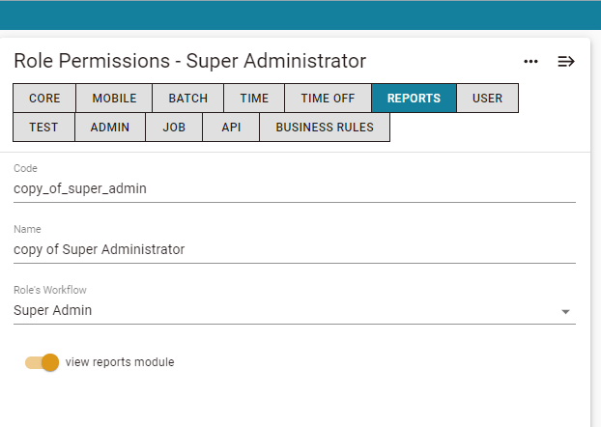Toggle the view reports module switch
The height and width of the screenshot is (427, 601).
42,362
